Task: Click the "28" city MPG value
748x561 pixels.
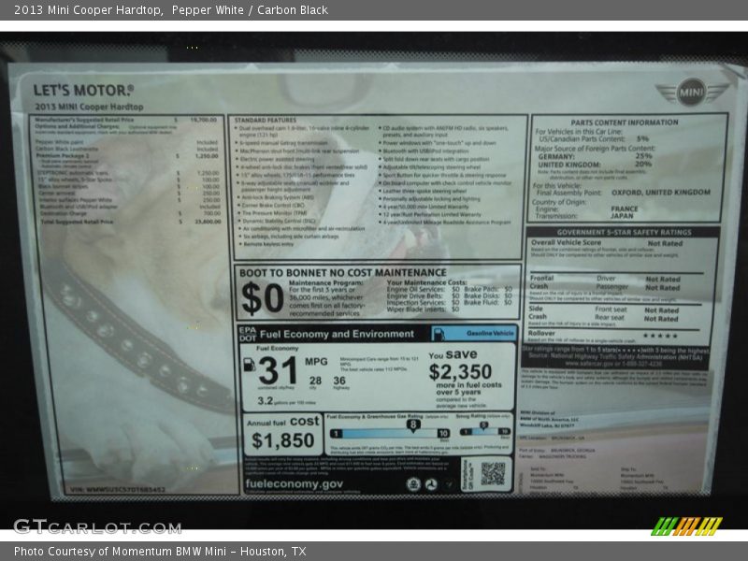Action: click(315, 381)
